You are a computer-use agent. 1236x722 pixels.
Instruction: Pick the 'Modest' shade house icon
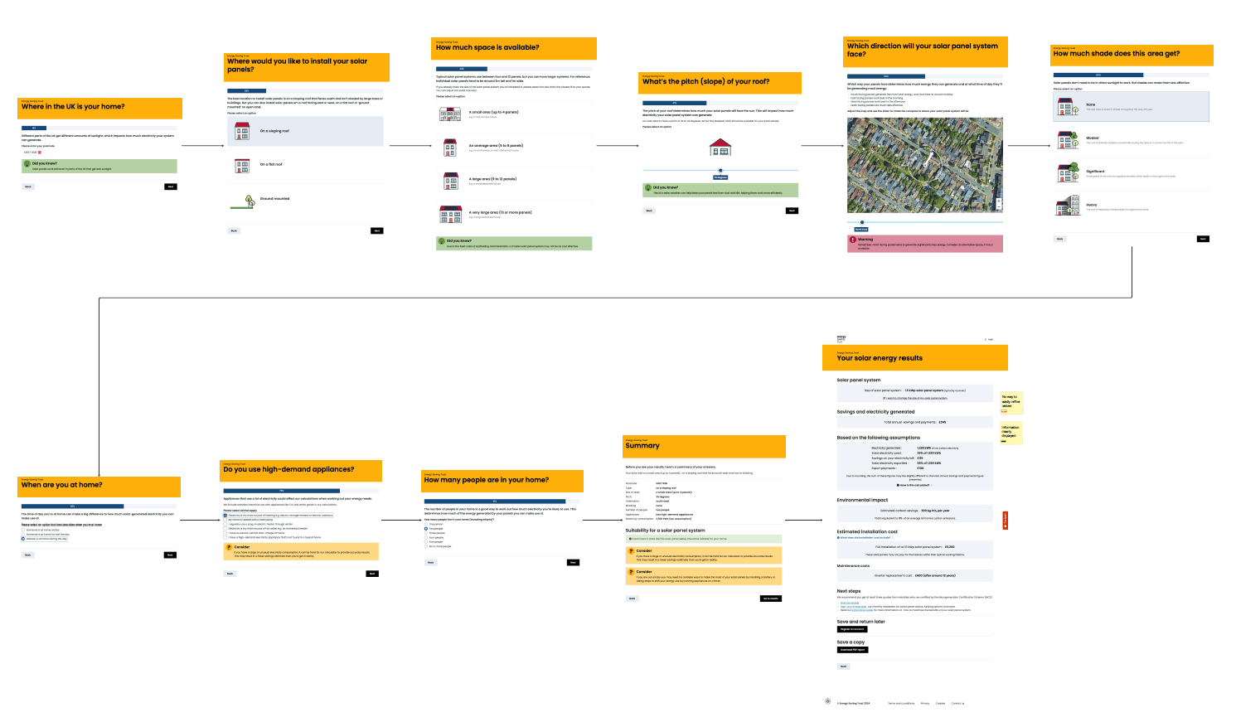[1067, 139]
